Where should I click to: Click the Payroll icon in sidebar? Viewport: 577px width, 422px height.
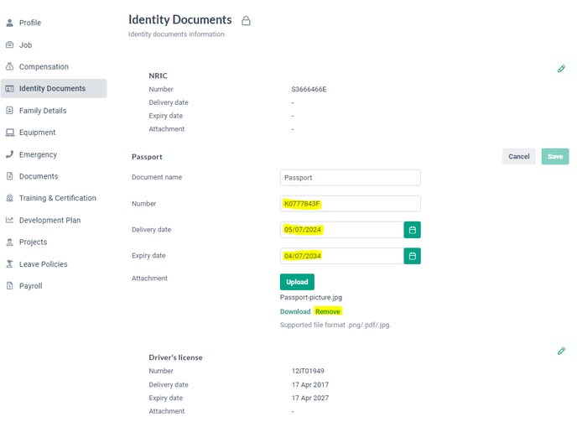pos(10,286)
